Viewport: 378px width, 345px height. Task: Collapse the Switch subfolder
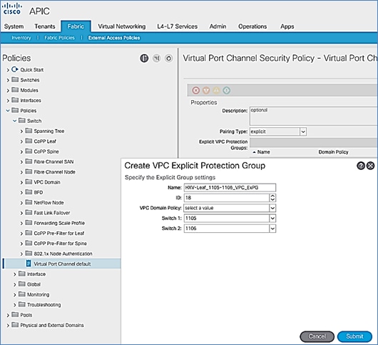click(x=15, y=121)
